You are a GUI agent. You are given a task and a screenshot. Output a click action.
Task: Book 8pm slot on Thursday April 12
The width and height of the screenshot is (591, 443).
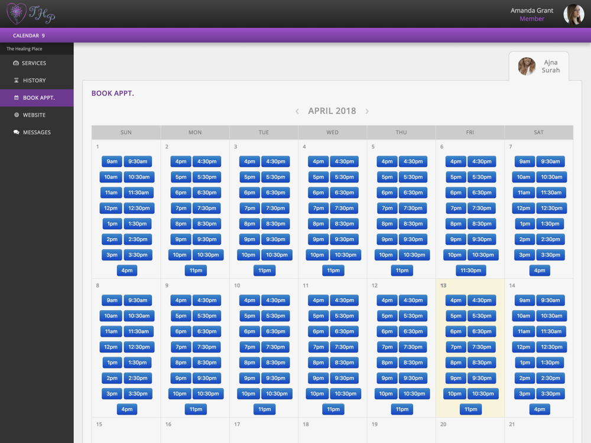[x=387, y=363]
